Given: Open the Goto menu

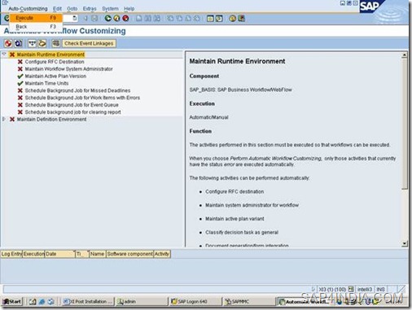Looking at the screenshot, I should [72, 9].
